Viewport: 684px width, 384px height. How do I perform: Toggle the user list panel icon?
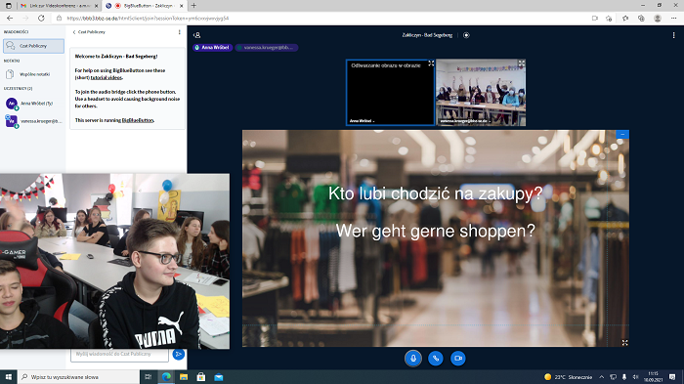point(197,35)
